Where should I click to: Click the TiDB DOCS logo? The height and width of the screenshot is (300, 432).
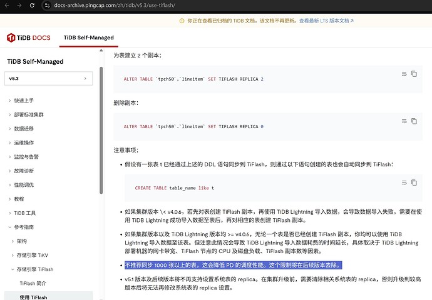point(29,37)
